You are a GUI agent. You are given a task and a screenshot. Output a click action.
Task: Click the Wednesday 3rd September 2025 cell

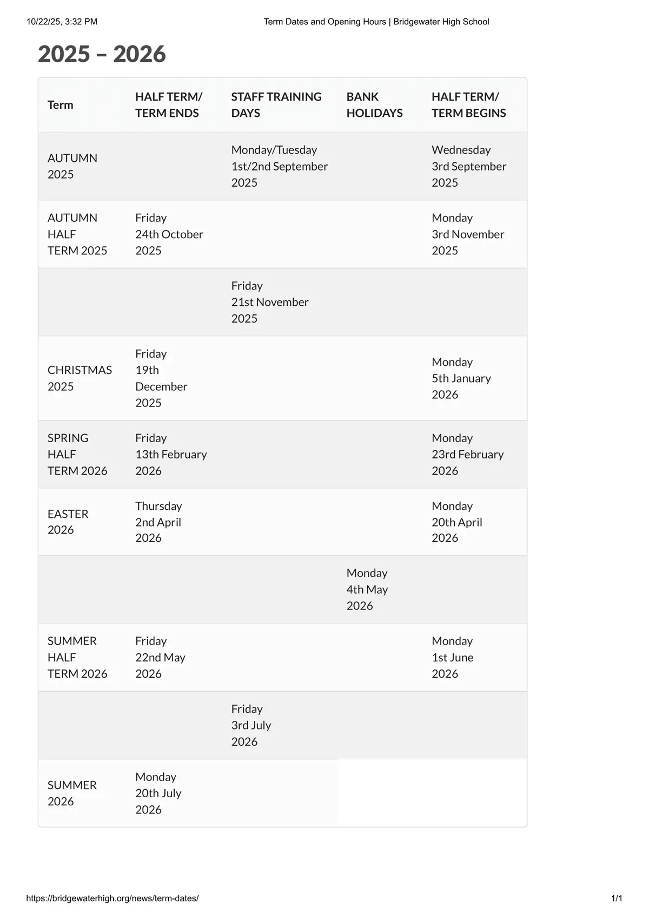click(469, 166)
